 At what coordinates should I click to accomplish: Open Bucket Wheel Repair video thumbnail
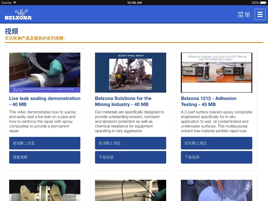point(131,73)
